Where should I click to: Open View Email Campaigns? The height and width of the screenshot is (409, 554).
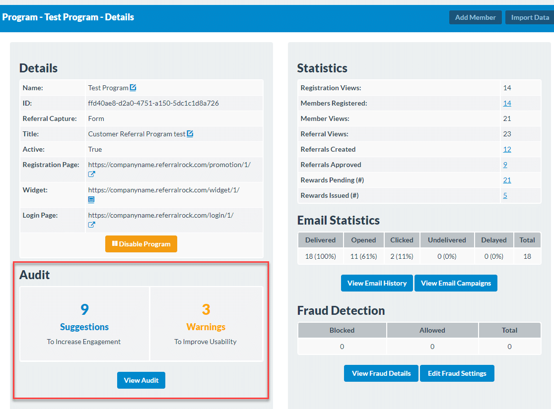click(456, 283)
